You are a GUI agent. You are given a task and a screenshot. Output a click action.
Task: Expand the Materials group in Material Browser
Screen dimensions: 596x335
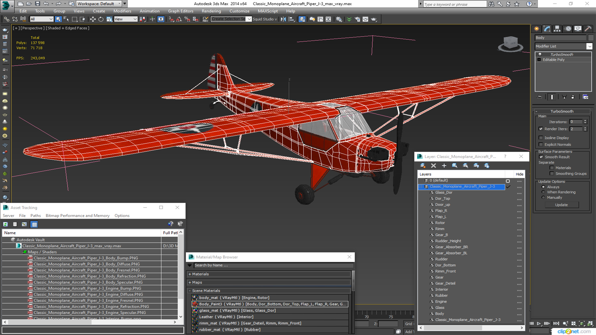point(190,274)
